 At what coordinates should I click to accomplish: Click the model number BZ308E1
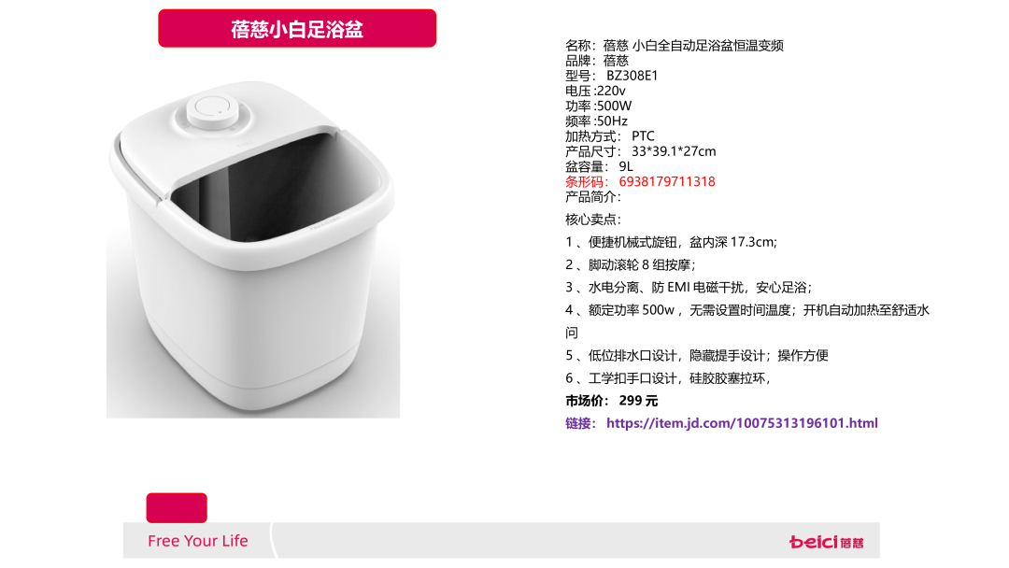coord(632,76)
